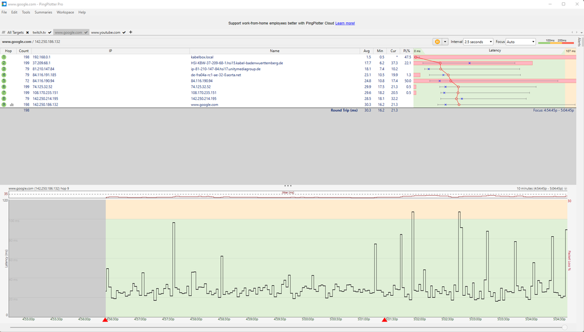Open the Summaries menu
Viewport: 584px width, 332px height.
43,12
